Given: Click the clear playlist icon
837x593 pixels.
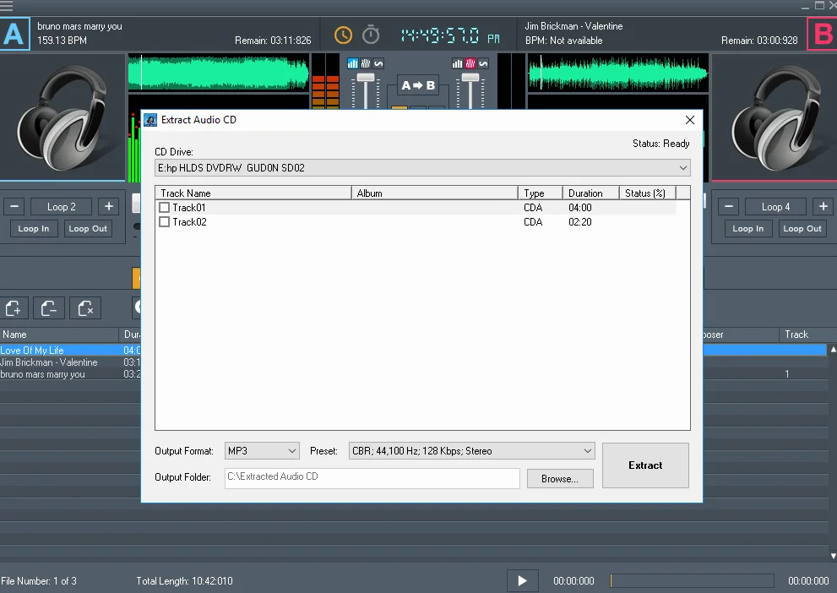Looking at the screenshot, I should 85,308.
